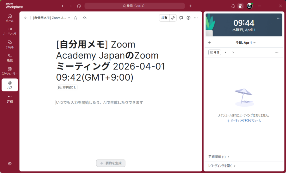This screenshot has height=173, width=286.
Task: Click the compass icon in note toolbar
Action: click(189, 18)
